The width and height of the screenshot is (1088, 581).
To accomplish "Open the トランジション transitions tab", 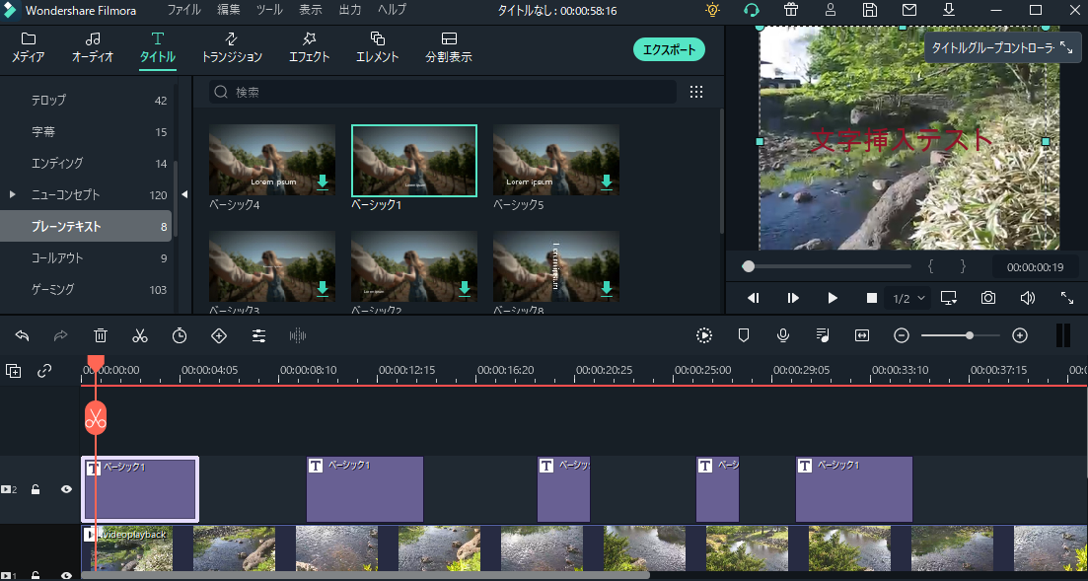I will pos(232,47).
